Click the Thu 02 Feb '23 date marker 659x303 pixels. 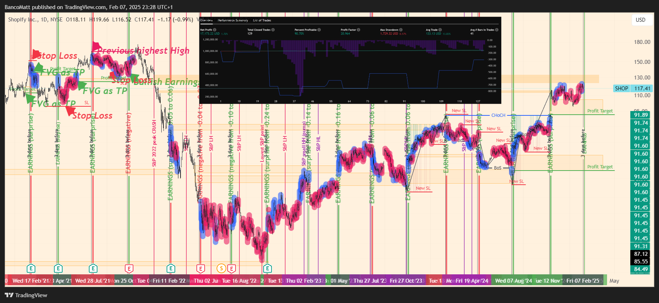[x=304, y=281]
